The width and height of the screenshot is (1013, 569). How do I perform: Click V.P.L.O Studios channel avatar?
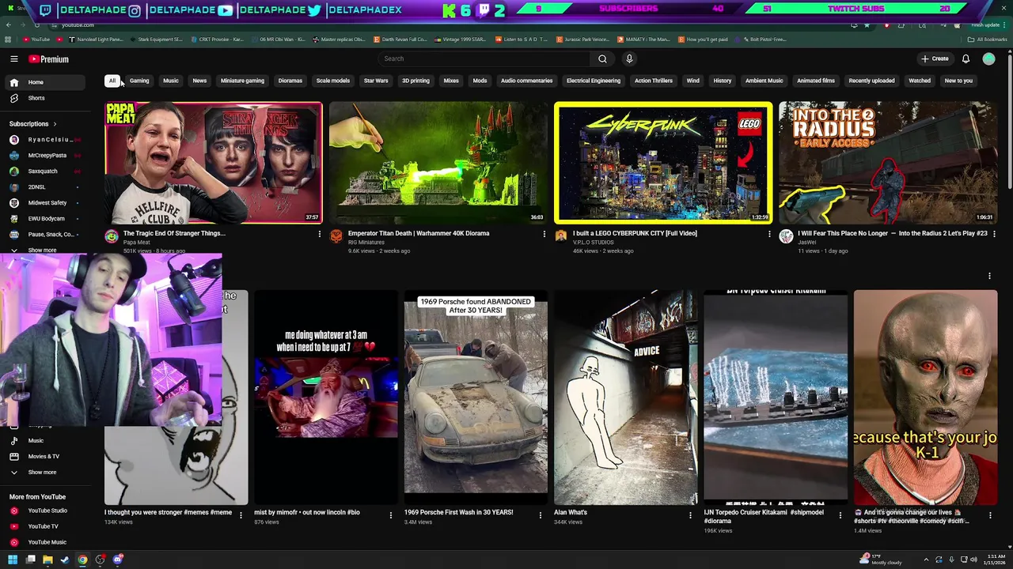[x=561, y=236]
